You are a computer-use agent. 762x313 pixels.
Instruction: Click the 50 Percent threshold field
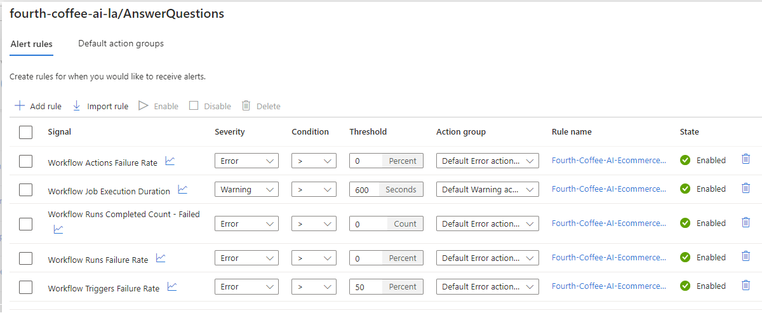386,286
